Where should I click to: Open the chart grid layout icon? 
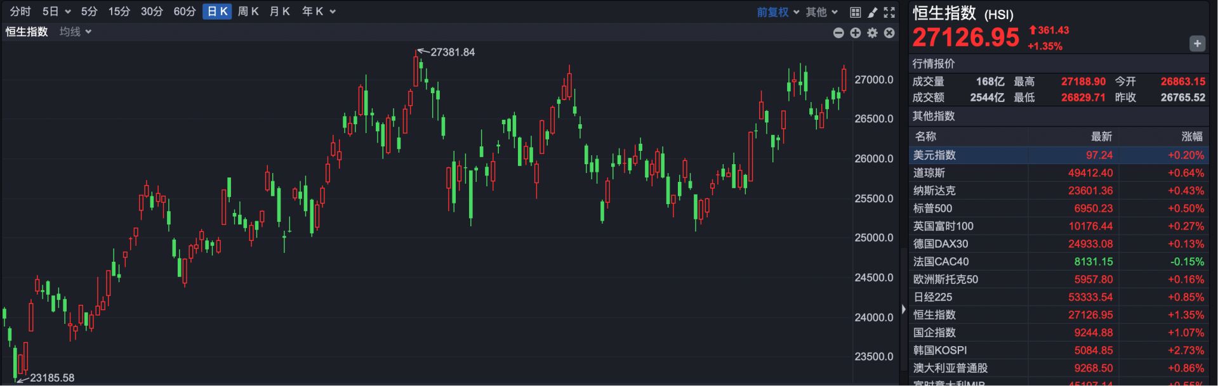[x=855, y=12]
